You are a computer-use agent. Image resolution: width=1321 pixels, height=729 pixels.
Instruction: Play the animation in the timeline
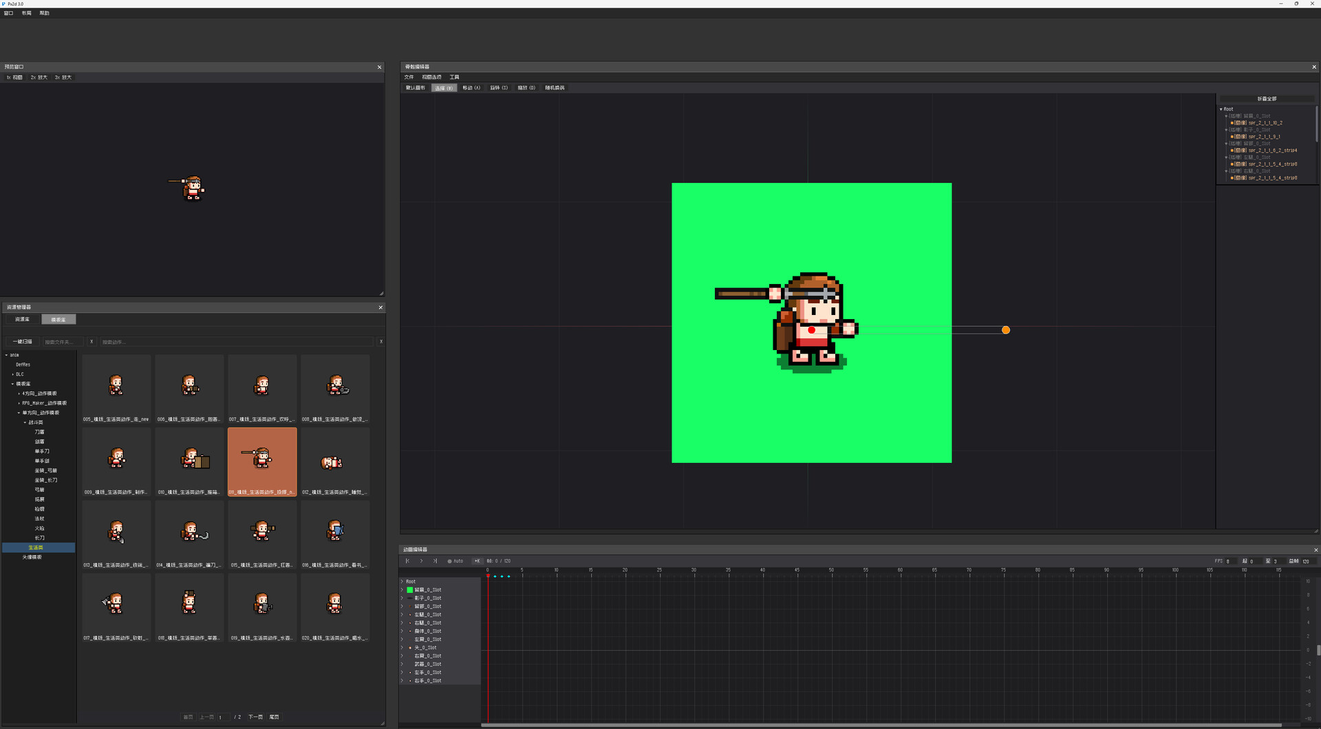click(421, 561)
